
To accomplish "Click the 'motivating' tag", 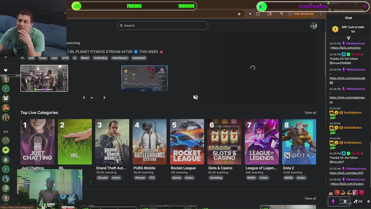I will pos(100,58).
